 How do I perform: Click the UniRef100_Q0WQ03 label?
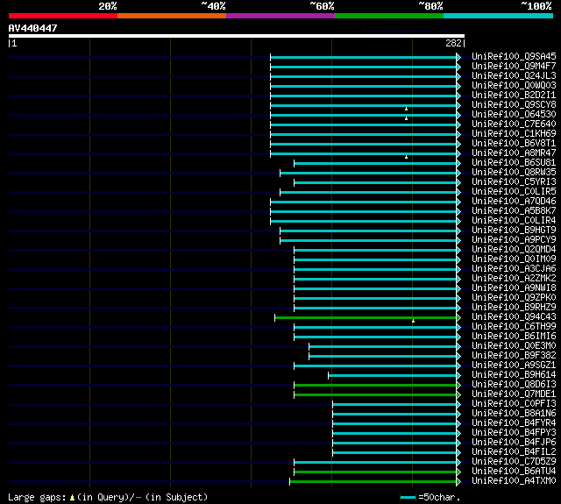click(514, 86)
